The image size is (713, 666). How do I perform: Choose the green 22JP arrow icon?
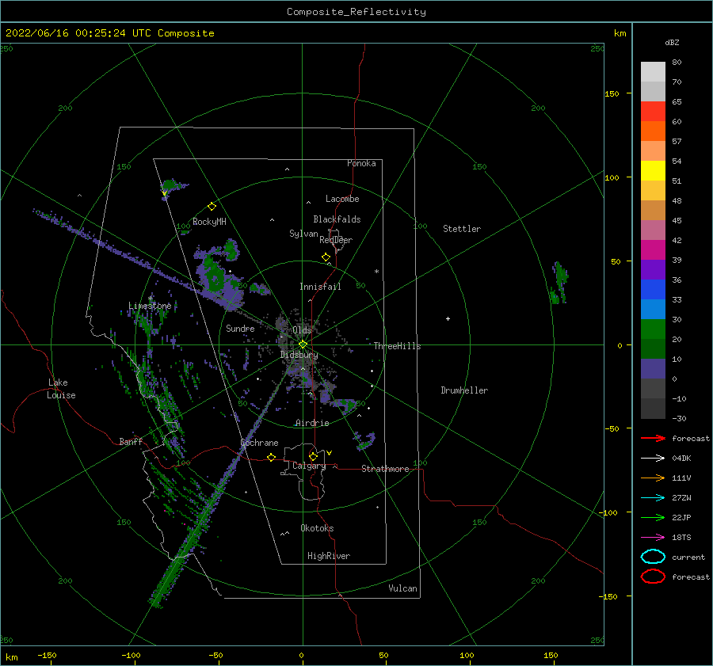[x=653, y=517]
